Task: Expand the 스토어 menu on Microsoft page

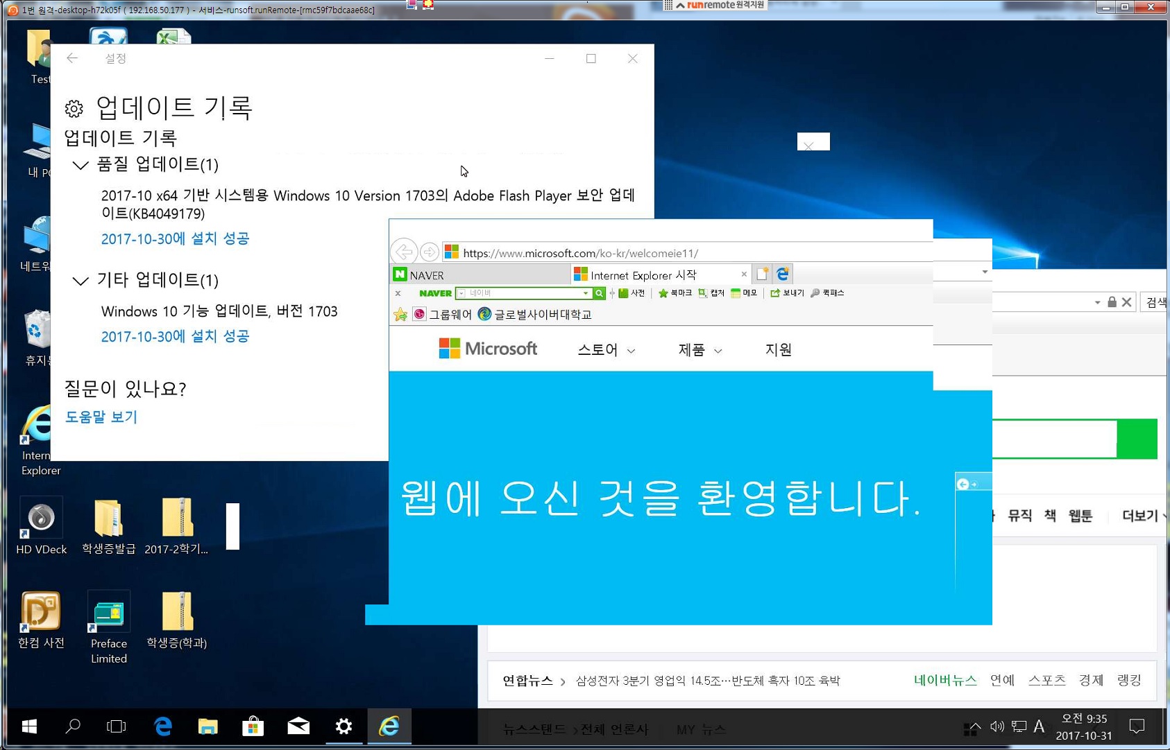Action: click(606, 350)
